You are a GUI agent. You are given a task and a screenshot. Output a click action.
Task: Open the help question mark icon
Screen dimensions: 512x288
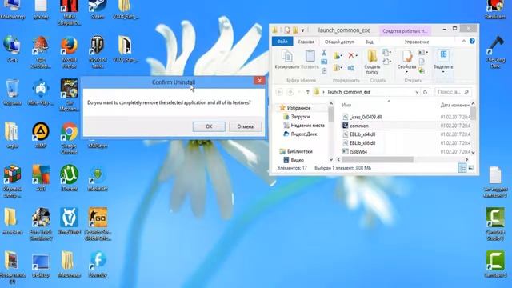(x=472, y=41)
